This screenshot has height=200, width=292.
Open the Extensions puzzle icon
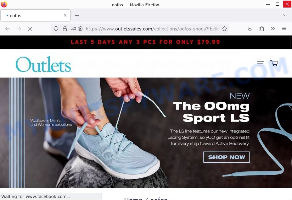261,29
